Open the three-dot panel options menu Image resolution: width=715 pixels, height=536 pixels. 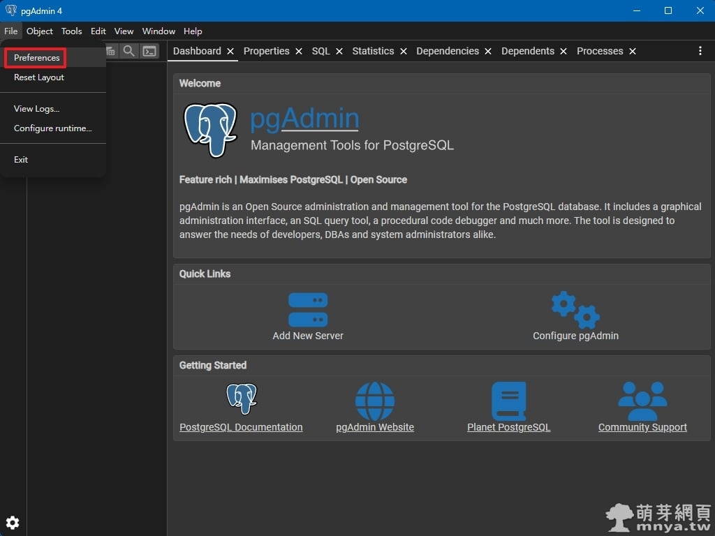pyautogui.click(x=700, y=51)
